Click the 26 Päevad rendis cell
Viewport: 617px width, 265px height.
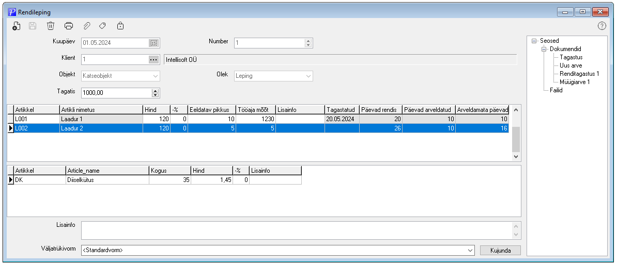point(380,128)
